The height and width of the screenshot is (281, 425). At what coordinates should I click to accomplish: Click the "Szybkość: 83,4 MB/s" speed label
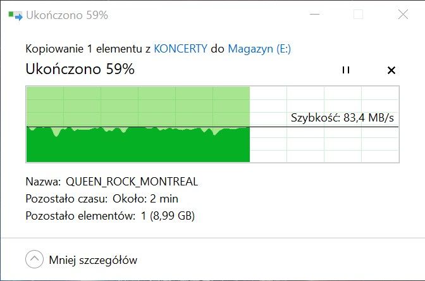coord(342,117)
